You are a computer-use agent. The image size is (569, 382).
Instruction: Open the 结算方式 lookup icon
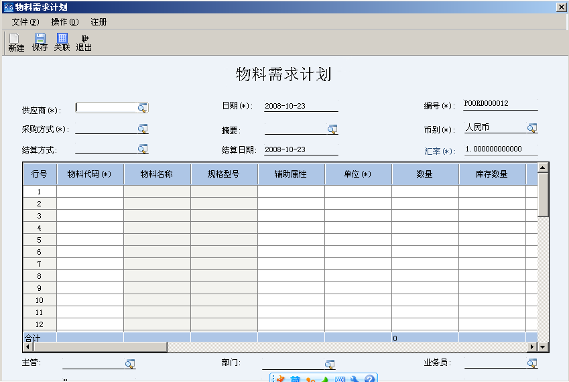(143, 149)
